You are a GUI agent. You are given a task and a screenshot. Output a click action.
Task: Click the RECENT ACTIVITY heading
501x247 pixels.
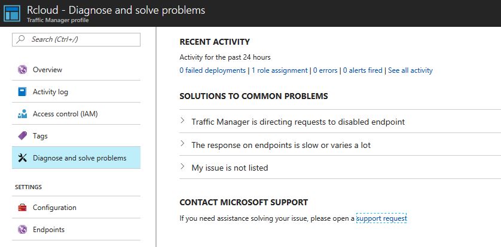pos(215,42)
